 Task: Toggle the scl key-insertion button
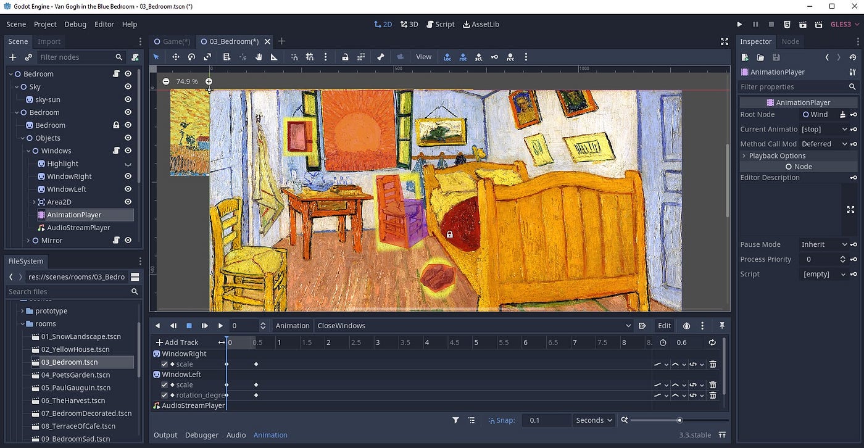[x=479, y=57]
